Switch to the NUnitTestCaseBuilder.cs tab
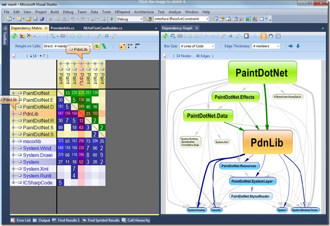This screenshot has height=226, width=330. 102,28
